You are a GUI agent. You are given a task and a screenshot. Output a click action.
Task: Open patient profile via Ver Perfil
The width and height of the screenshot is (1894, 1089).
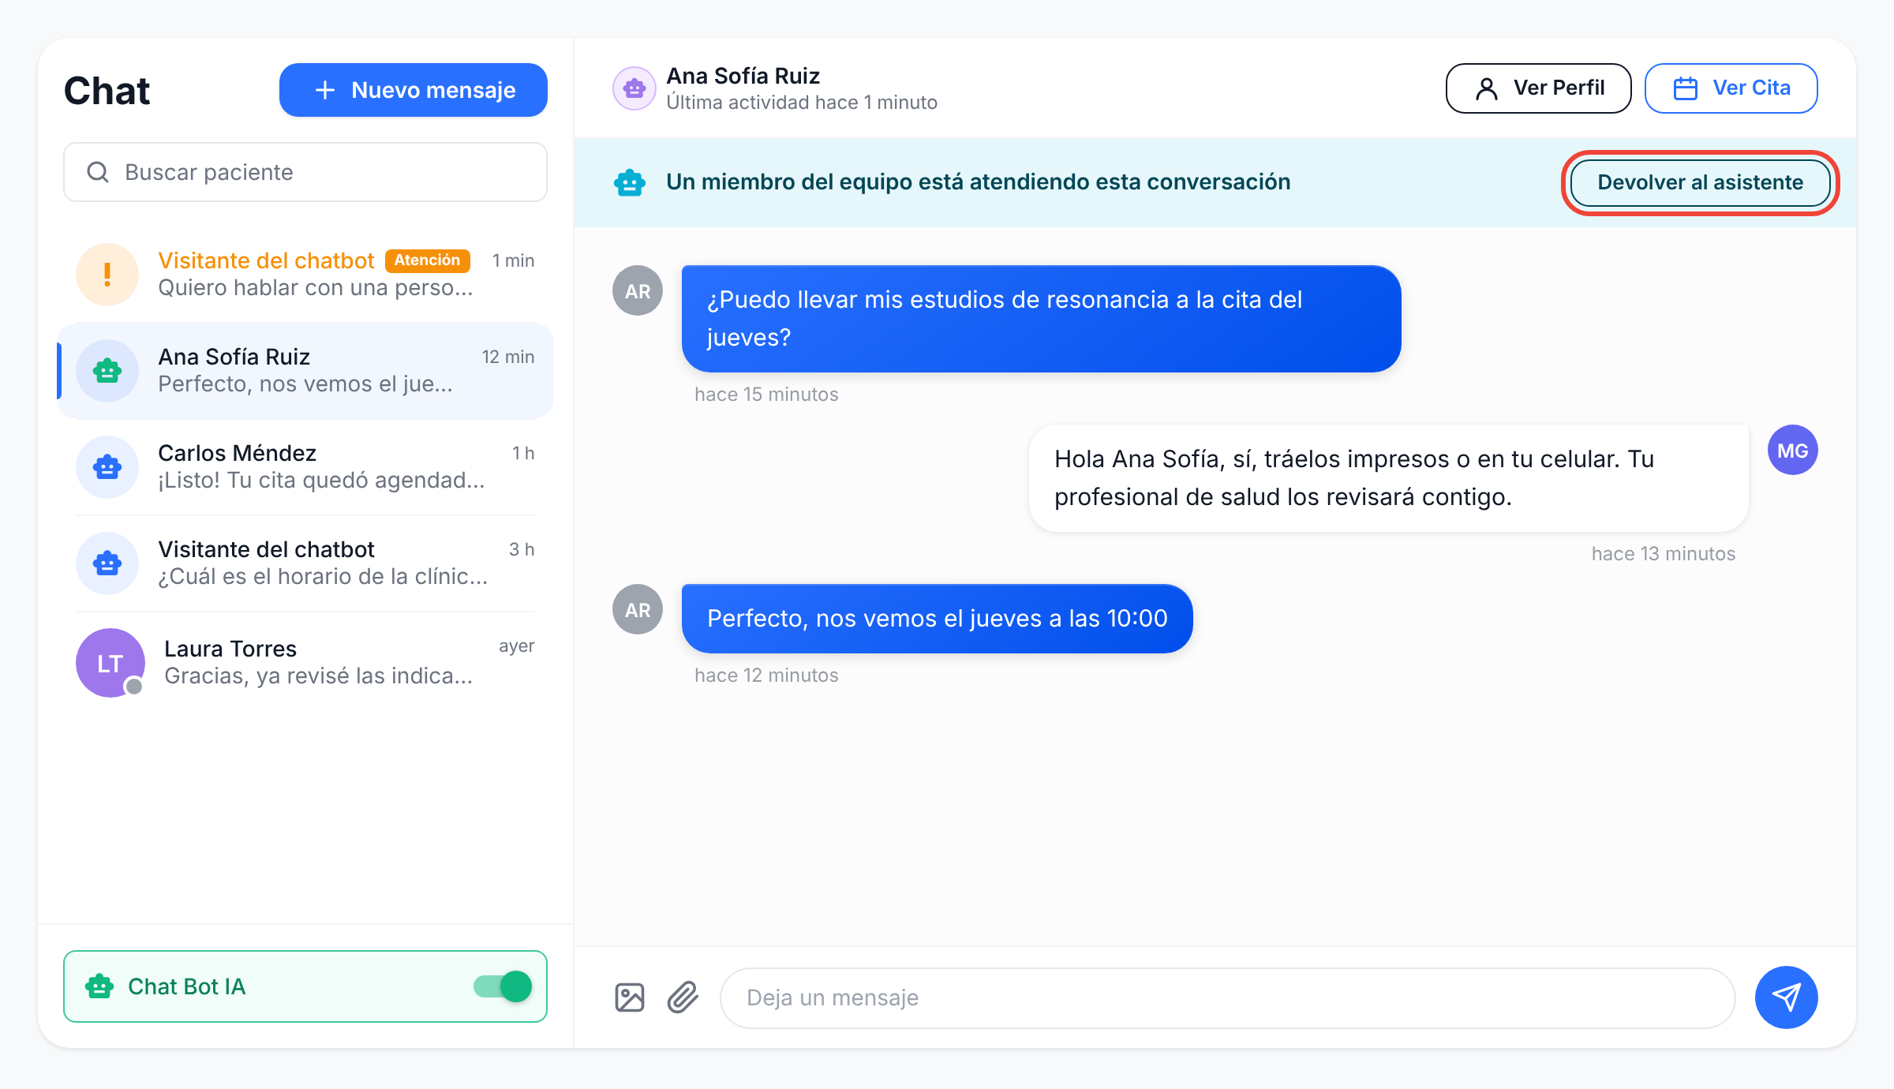pos(1538,88)
